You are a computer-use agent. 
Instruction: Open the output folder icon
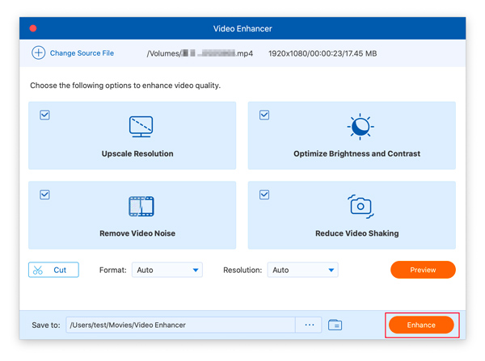(335, 325)
